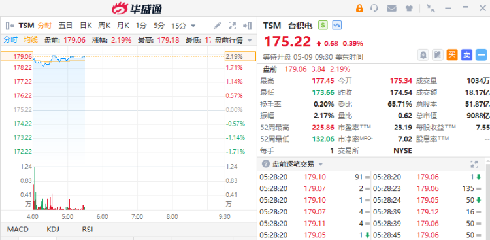
Task: Toggle the 均线 average line legend
Action: click(x=31, y=39)
